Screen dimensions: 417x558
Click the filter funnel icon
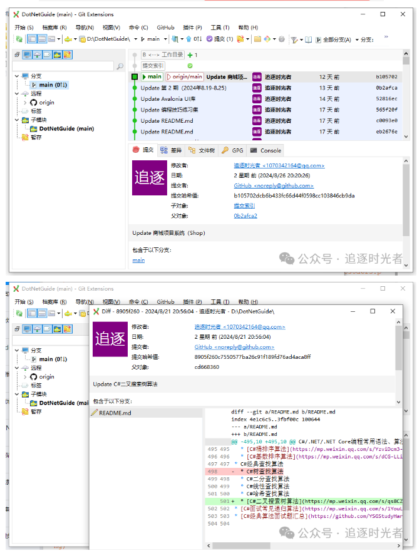click(294, 40)
